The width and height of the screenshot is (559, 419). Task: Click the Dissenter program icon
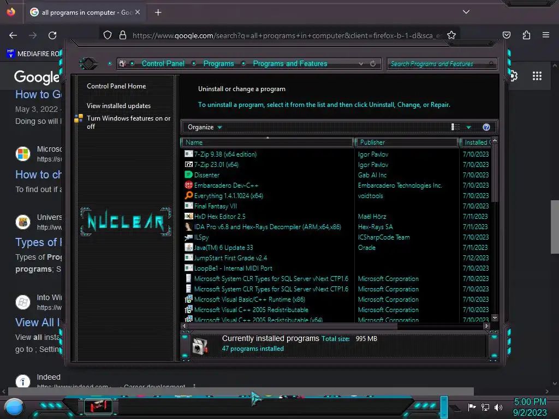(x=188, y=175)
